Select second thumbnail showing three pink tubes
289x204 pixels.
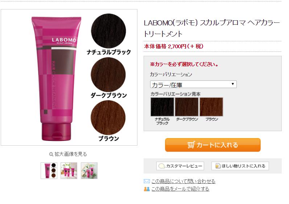point(69,171)
